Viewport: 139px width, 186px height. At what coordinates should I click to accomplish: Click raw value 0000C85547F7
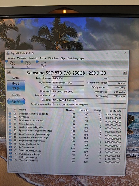[x=113, y=159]
